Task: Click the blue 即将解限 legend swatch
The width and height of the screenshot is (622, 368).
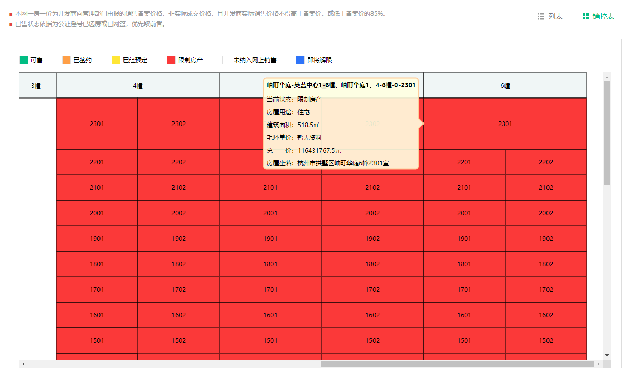Action: click(x=300, y=60)
